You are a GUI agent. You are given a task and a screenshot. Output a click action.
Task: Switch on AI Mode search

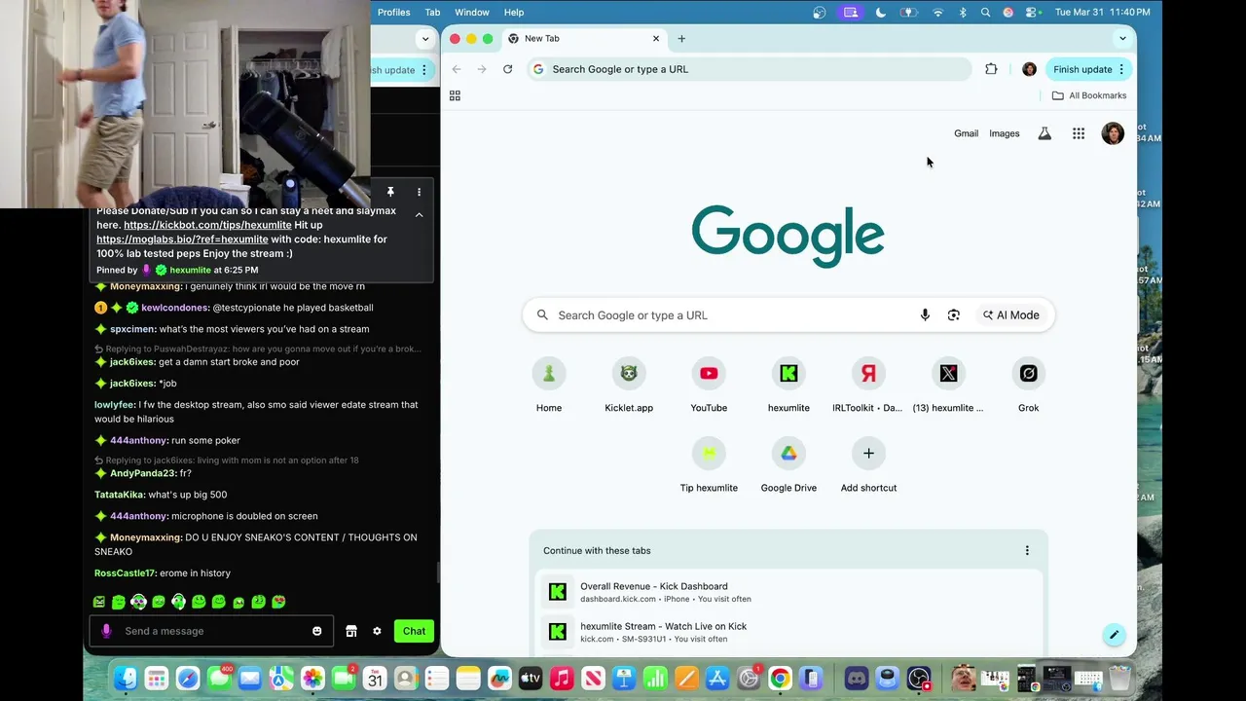click(x=1011, y=315)
